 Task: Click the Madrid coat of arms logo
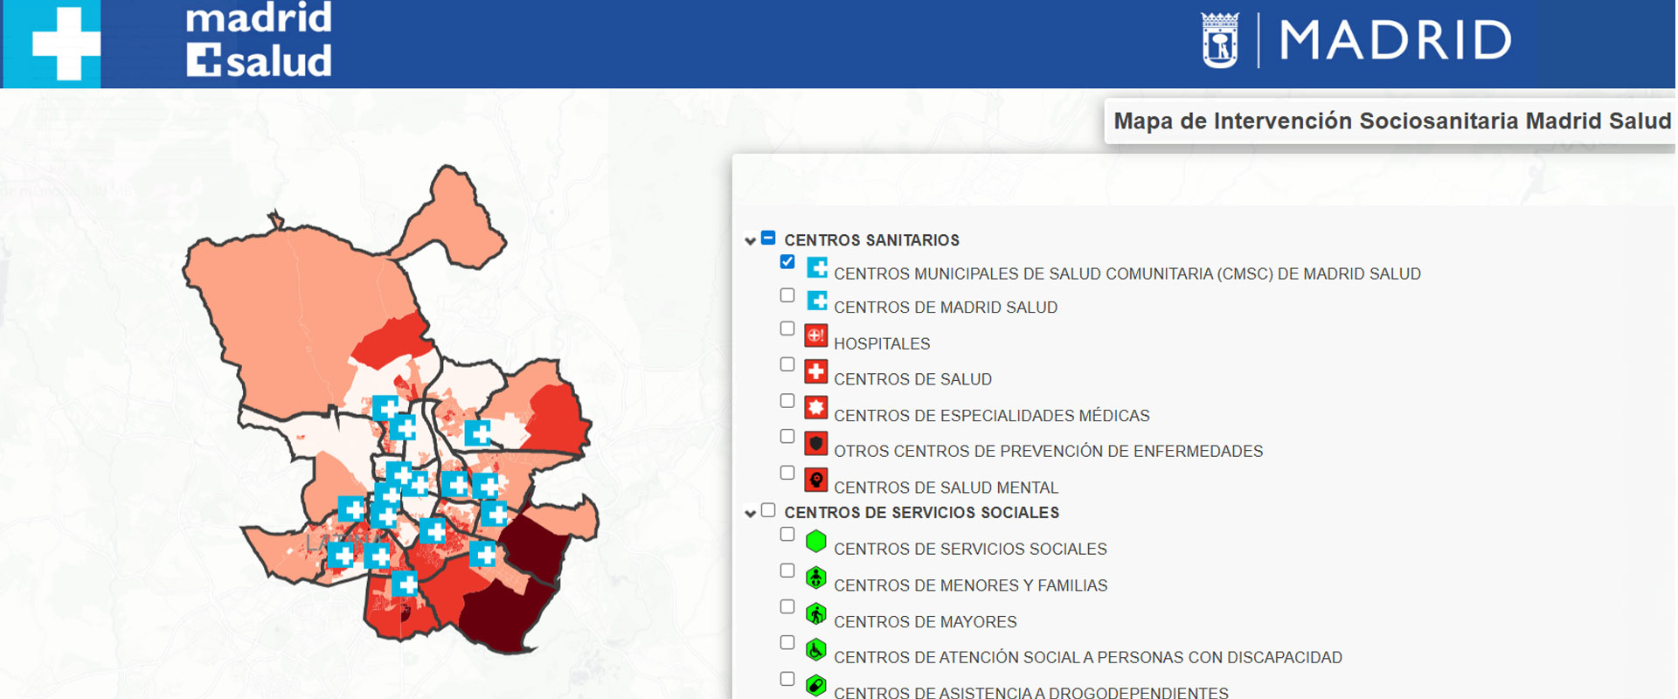coord(1220,40)
